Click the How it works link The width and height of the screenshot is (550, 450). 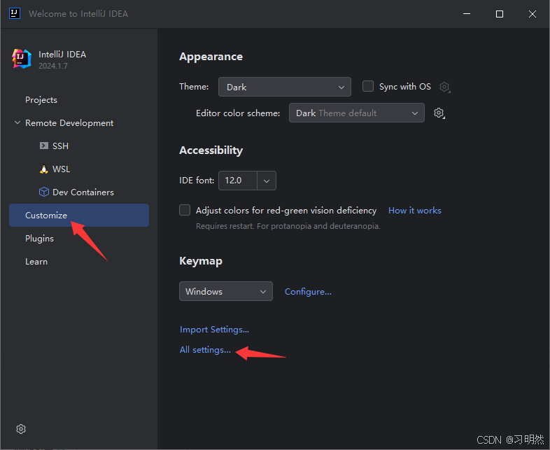coord(415,211)
